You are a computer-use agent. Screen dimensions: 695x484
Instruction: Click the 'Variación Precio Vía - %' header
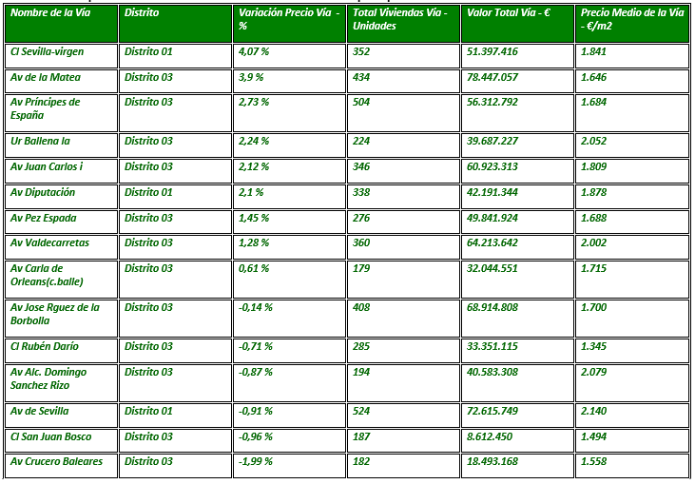[289, 19]
